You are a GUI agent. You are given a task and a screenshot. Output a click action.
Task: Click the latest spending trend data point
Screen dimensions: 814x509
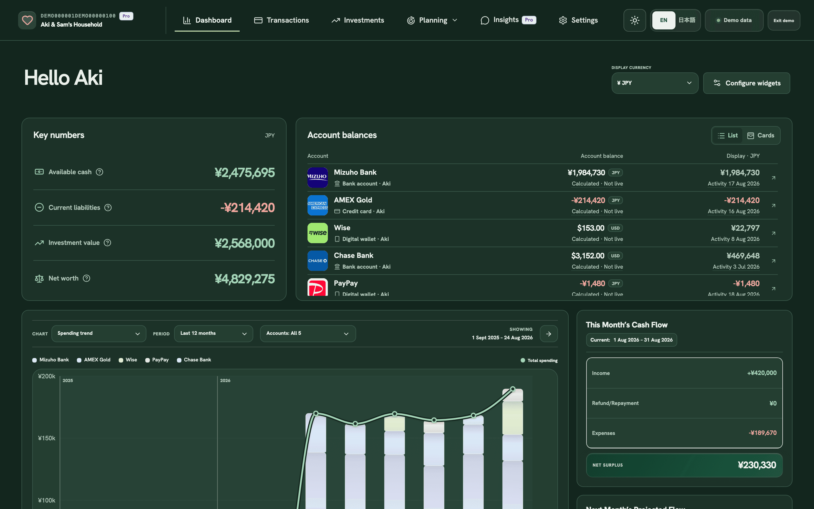click(513, 389)
